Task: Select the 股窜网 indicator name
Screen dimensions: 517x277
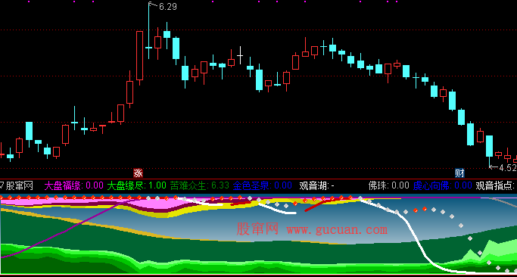Action: [x=20, y=186]
